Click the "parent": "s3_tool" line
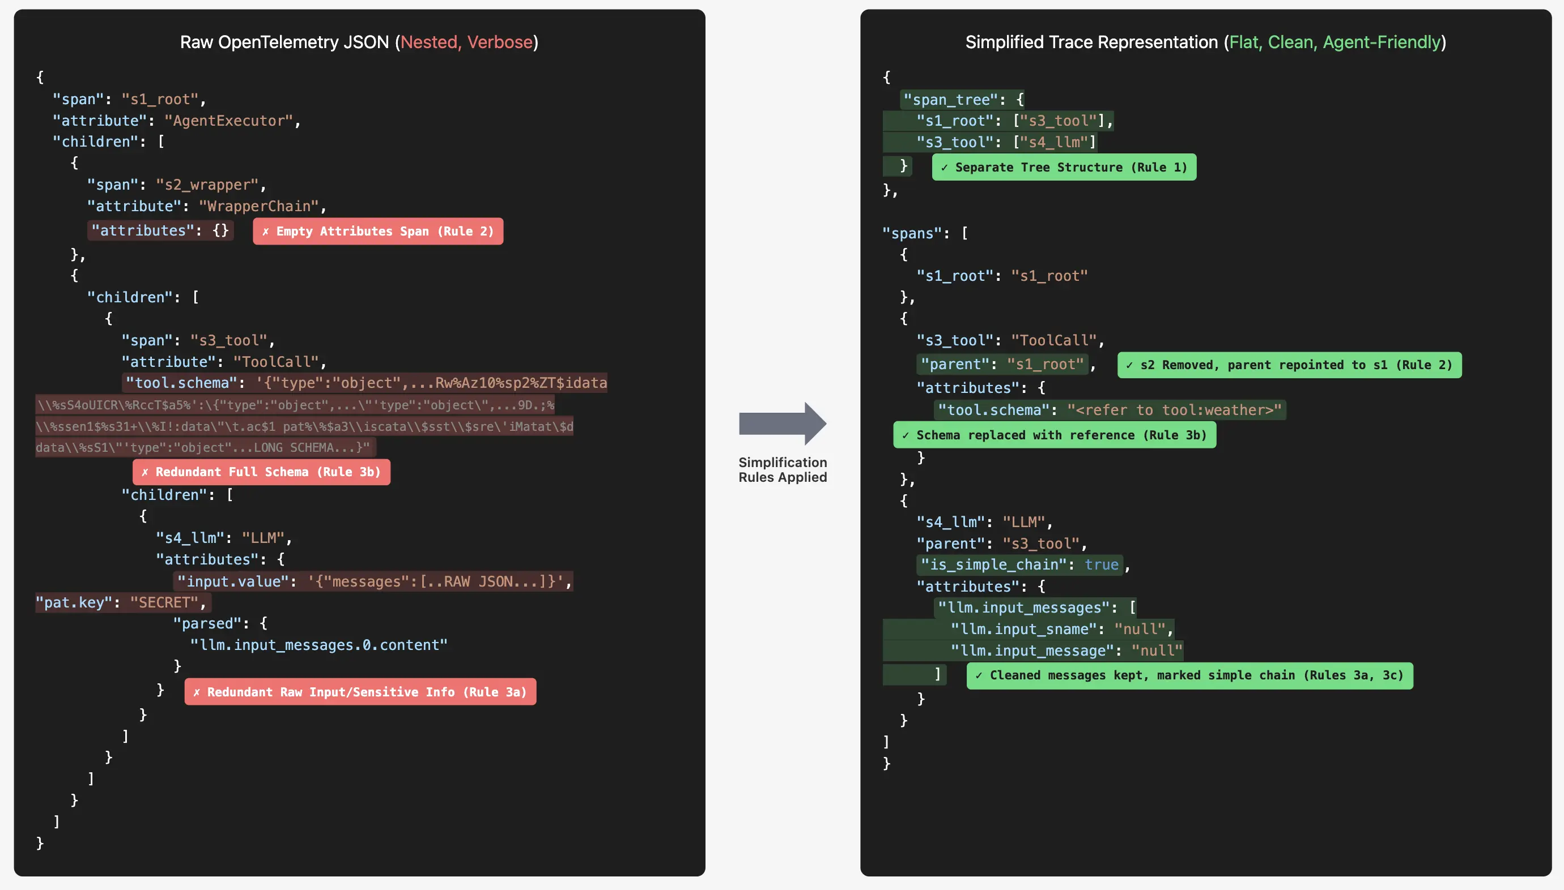Screen dimensions: 1564x890 (1002, 544)
